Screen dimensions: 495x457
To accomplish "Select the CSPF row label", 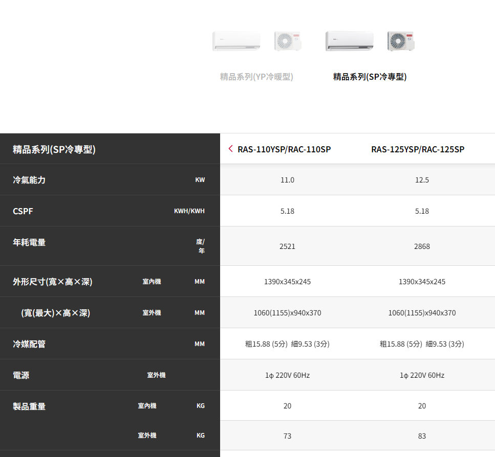I will pyautogui.click(x=23, y=211).
